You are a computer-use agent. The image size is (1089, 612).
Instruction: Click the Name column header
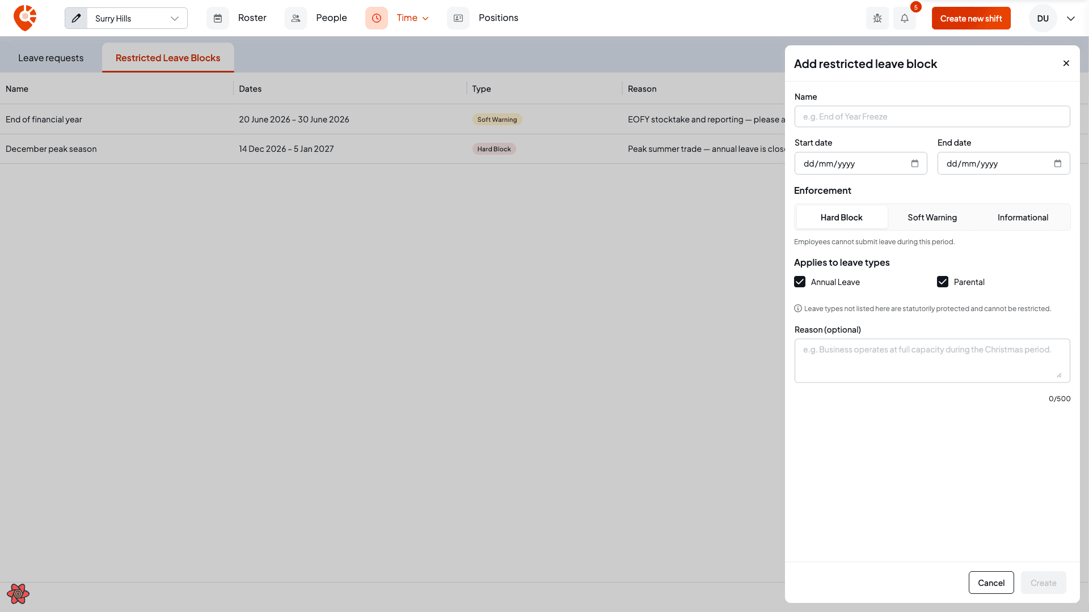click(17, 88)
